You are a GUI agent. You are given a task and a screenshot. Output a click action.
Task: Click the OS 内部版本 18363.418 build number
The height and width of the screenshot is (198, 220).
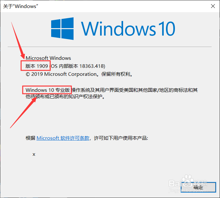click(77, 66)
